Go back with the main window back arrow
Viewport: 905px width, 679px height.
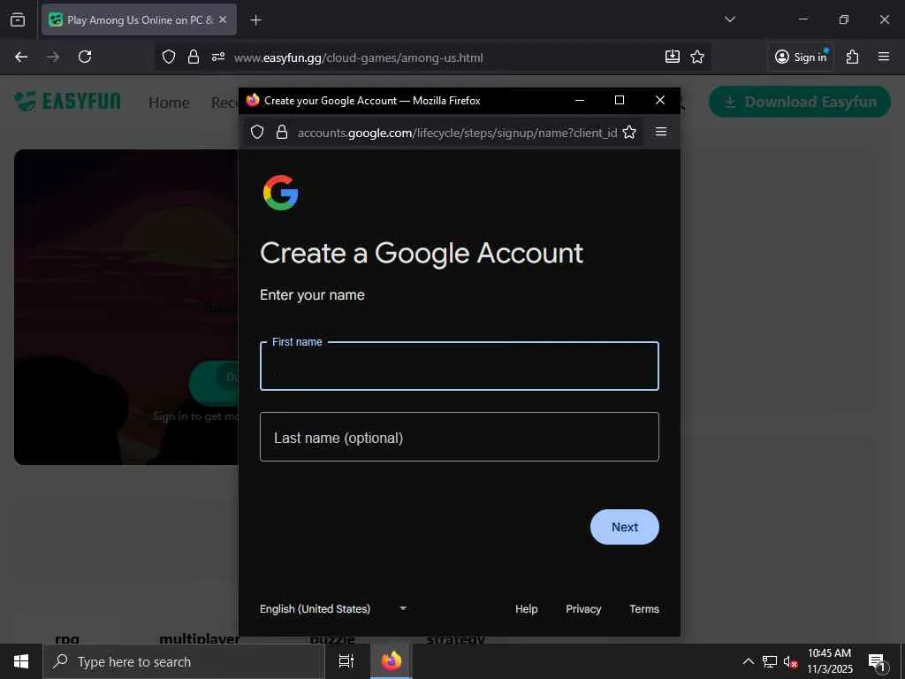[21, 57]
